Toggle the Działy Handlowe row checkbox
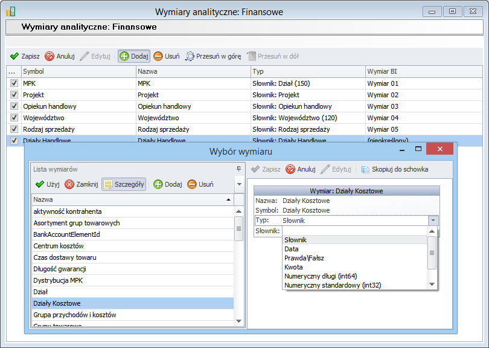489x348 pixels. [14, 140]
